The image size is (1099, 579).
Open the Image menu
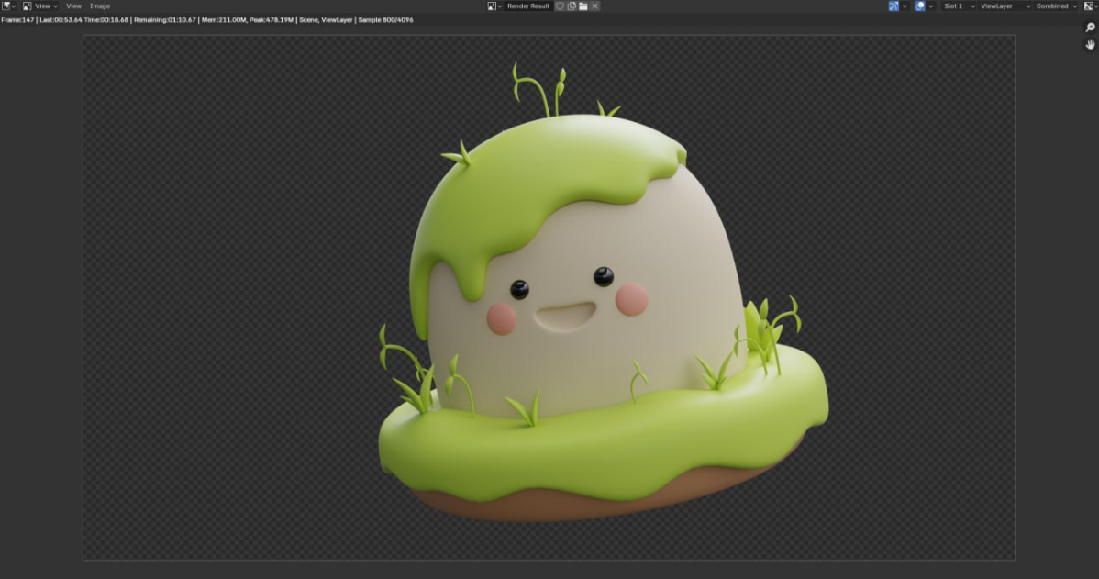pos(100,6)
